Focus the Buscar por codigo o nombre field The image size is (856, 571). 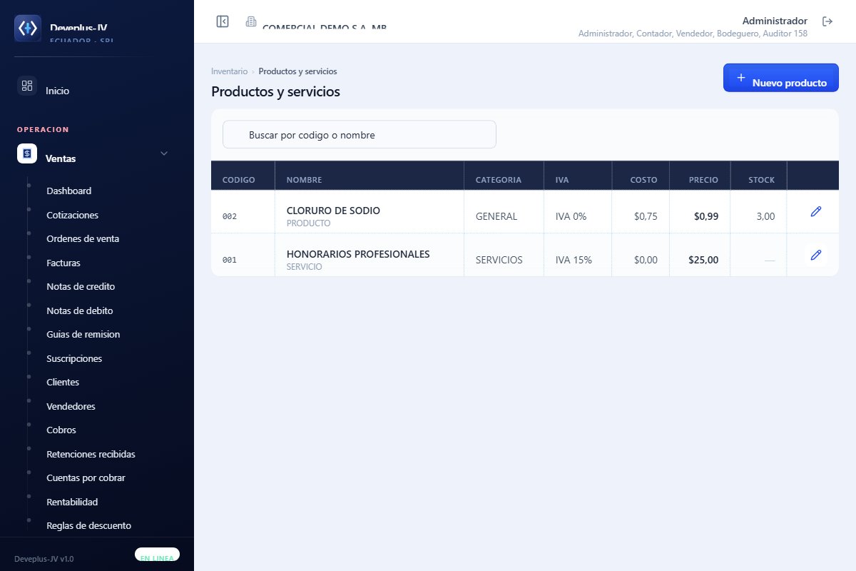[x=360, y=134]
